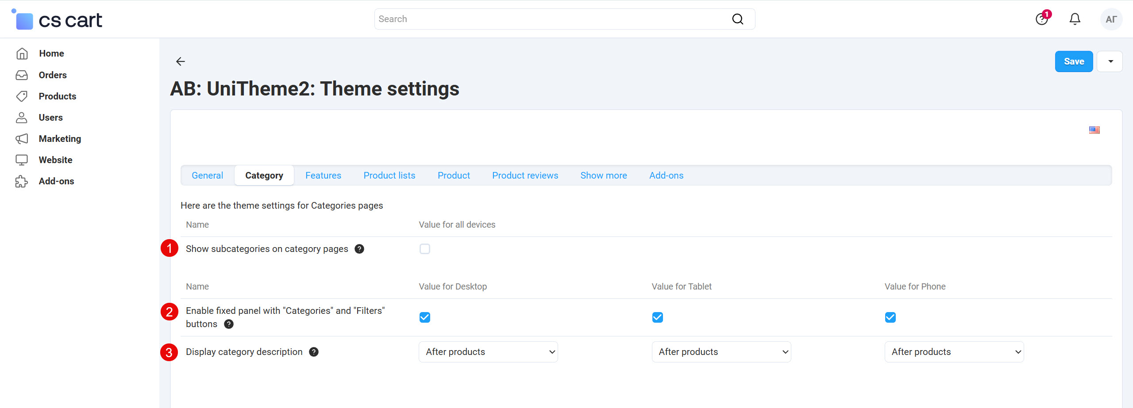1133x408 pixels.
Task: Navigate to the Products section
Action: tap(58, 96)
